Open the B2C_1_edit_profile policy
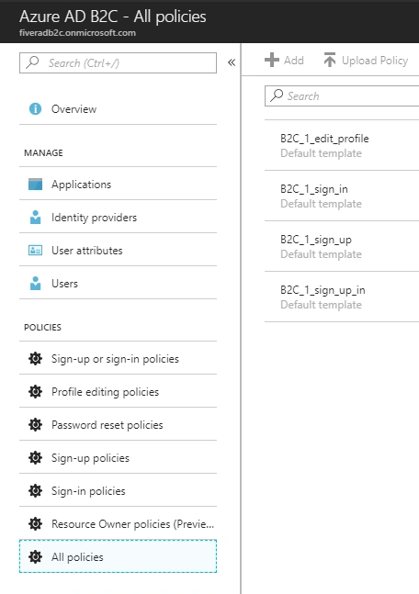Viewport: 419px width, 594px height. tap(342, 145)
